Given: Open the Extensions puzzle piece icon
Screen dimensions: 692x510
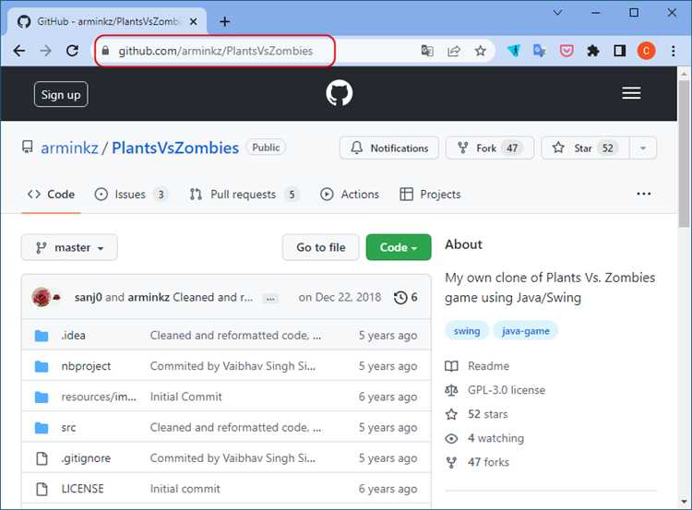Looking at the screenshot, I should [593, 51].
